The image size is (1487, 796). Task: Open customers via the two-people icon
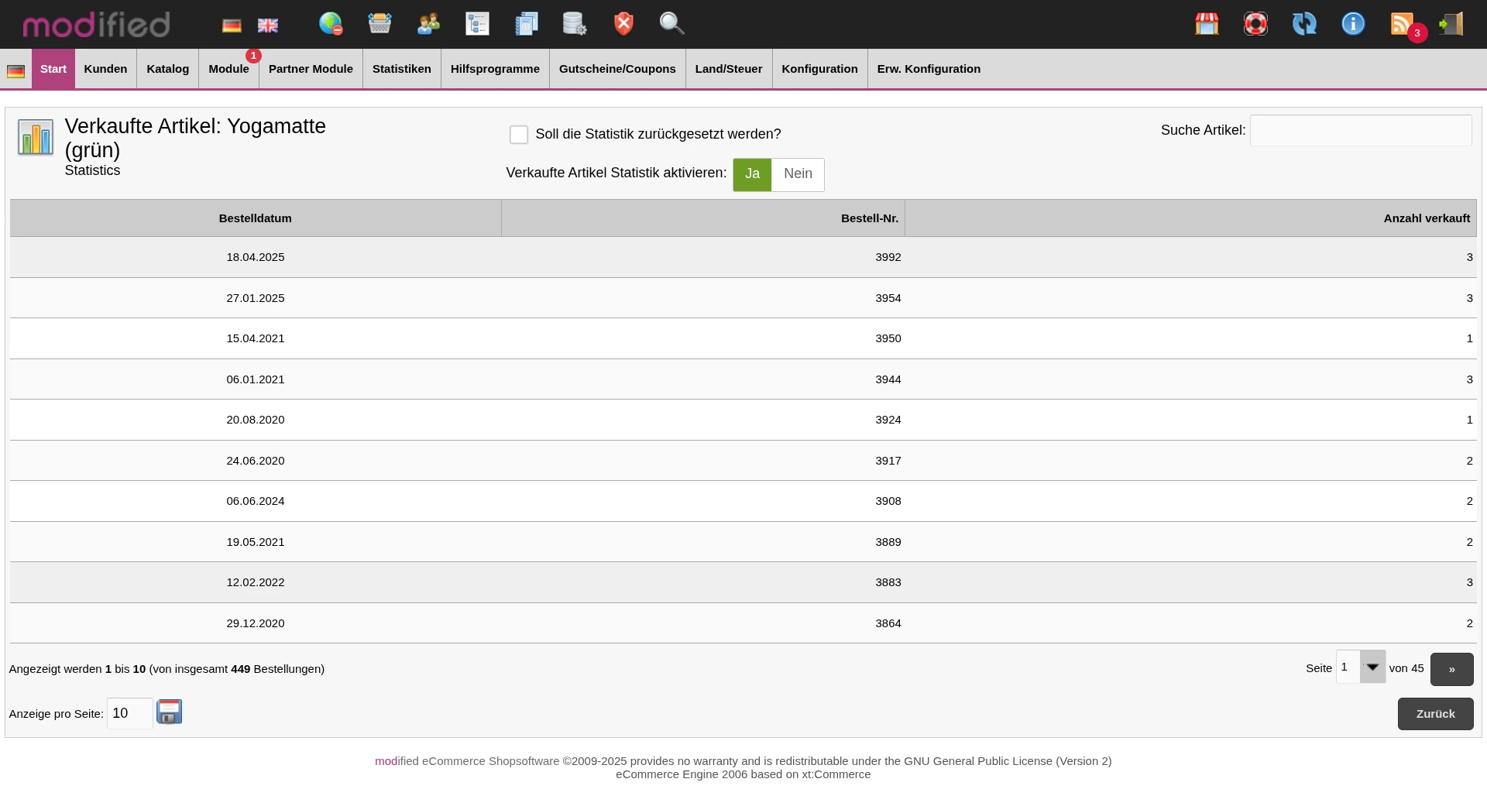[x=428, y=23]
